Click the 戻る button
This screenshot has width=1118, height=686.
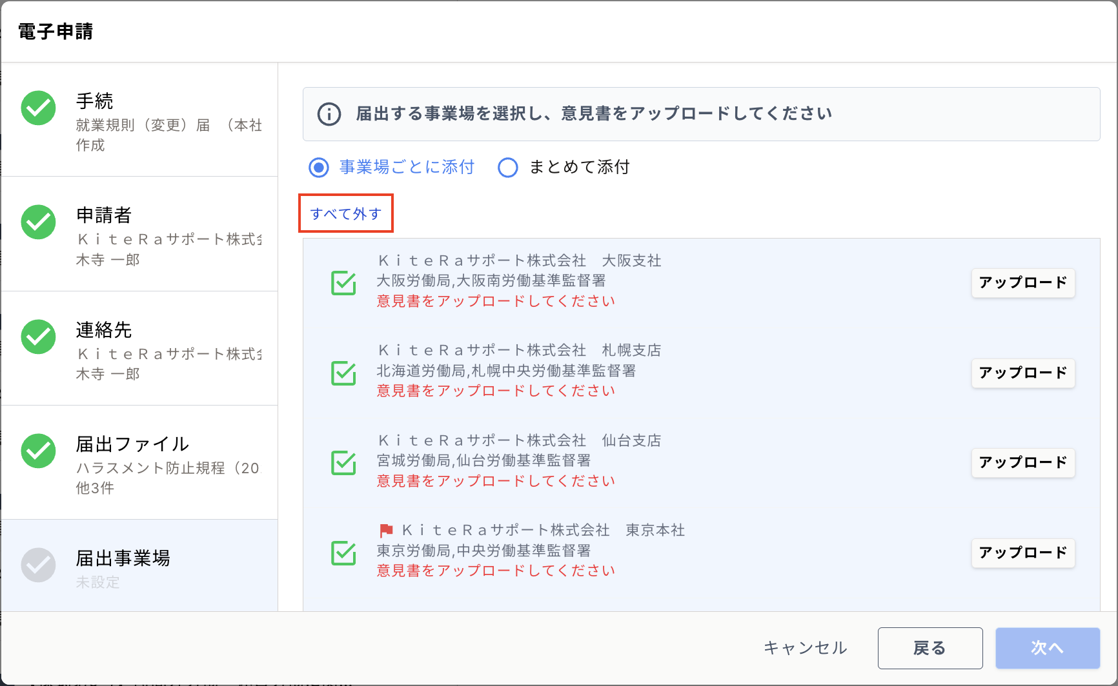[x=930, y=648]
